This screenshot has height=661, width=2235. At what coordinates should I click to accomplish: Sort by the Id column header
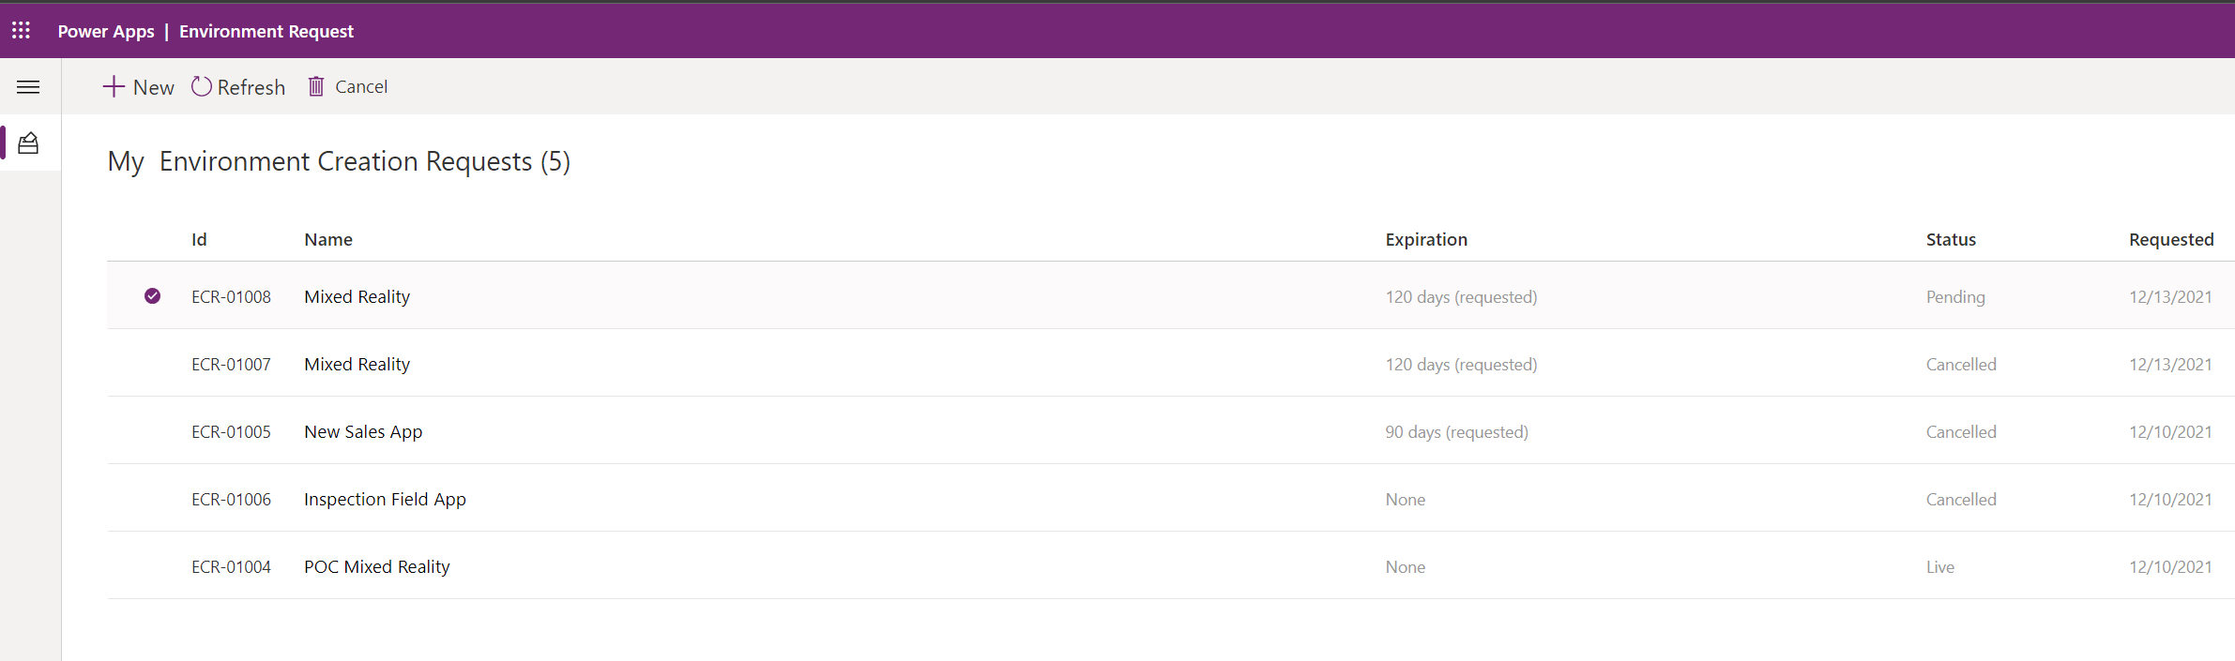click(x=199, y=240)
